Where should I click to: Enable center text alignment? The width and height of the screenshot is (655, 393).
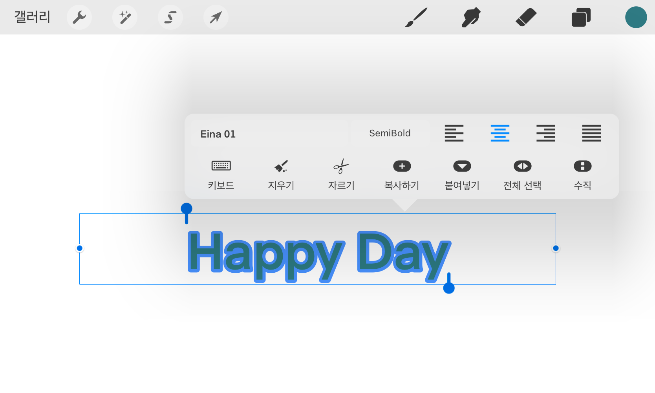tap(500, 133)
